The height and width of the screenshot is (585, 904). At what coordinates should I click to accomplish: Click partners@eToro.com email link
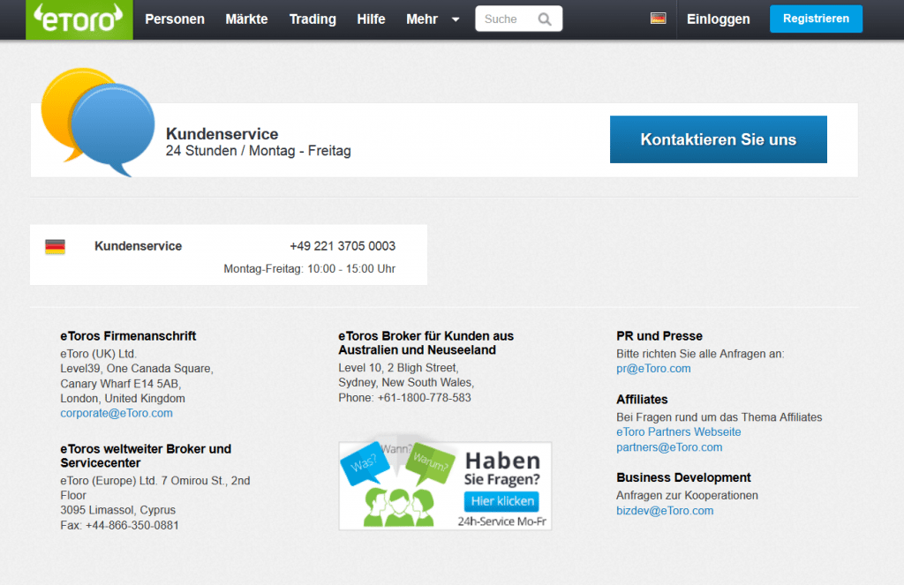click(x=669, y=447)
